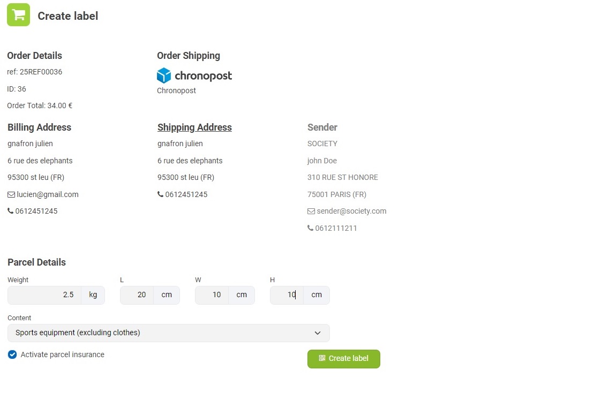
Task: Click the sender email envelope icon
Action: [311, 212]
